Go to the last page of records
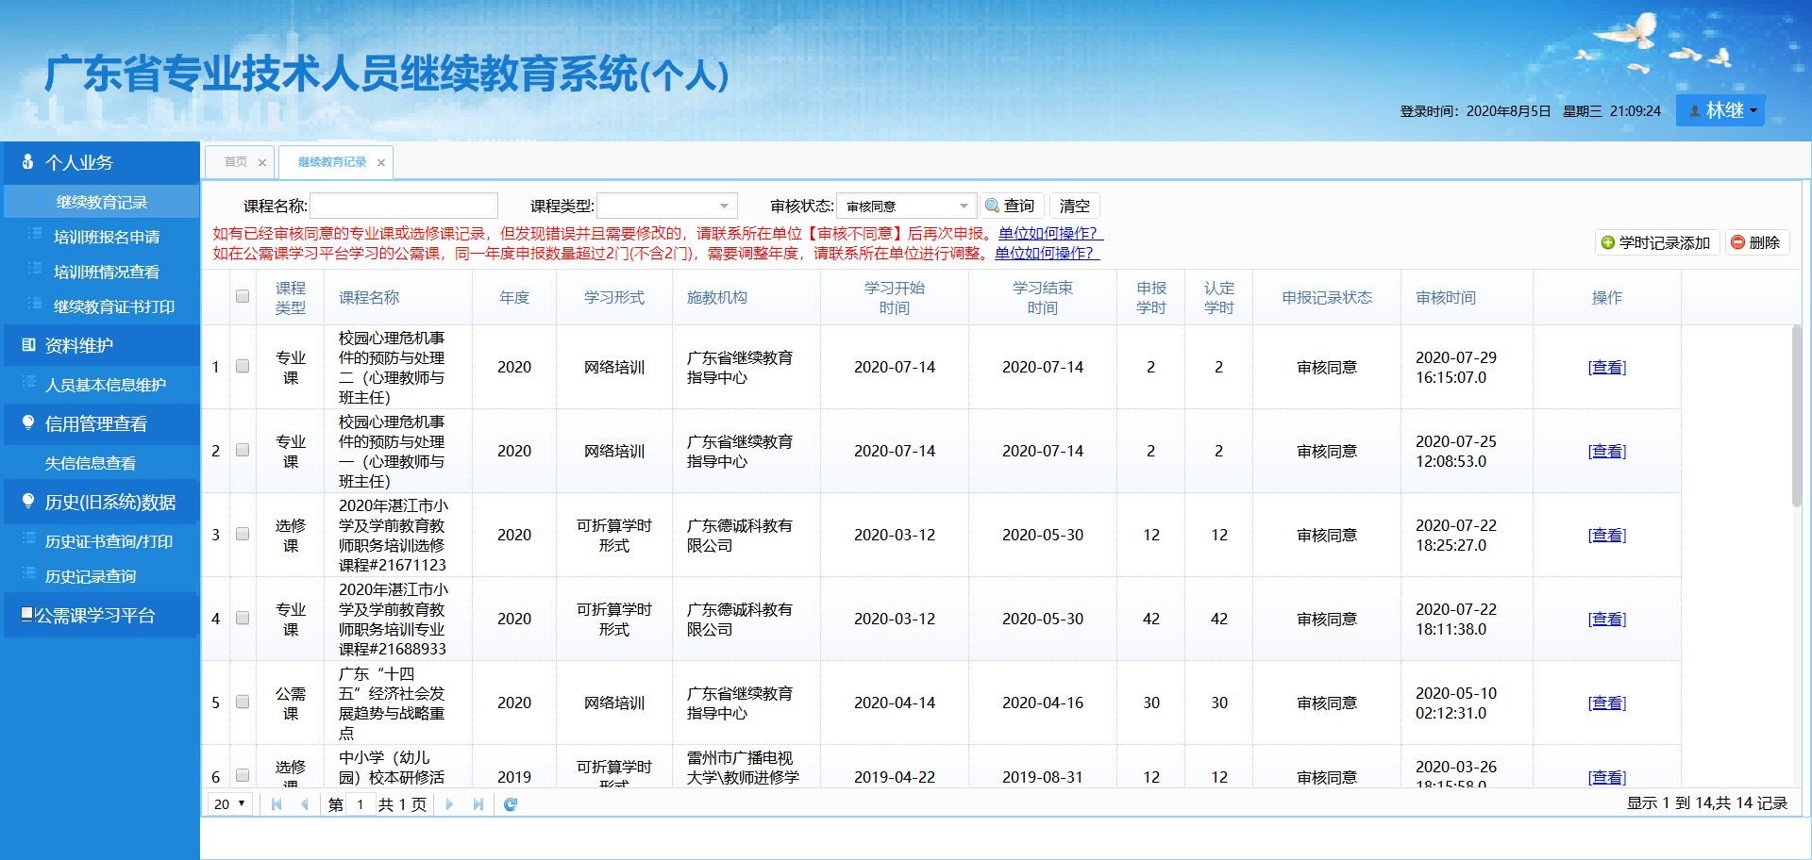Image resolution: width=1812 pixels, height=860 pixels. (478, 804)
